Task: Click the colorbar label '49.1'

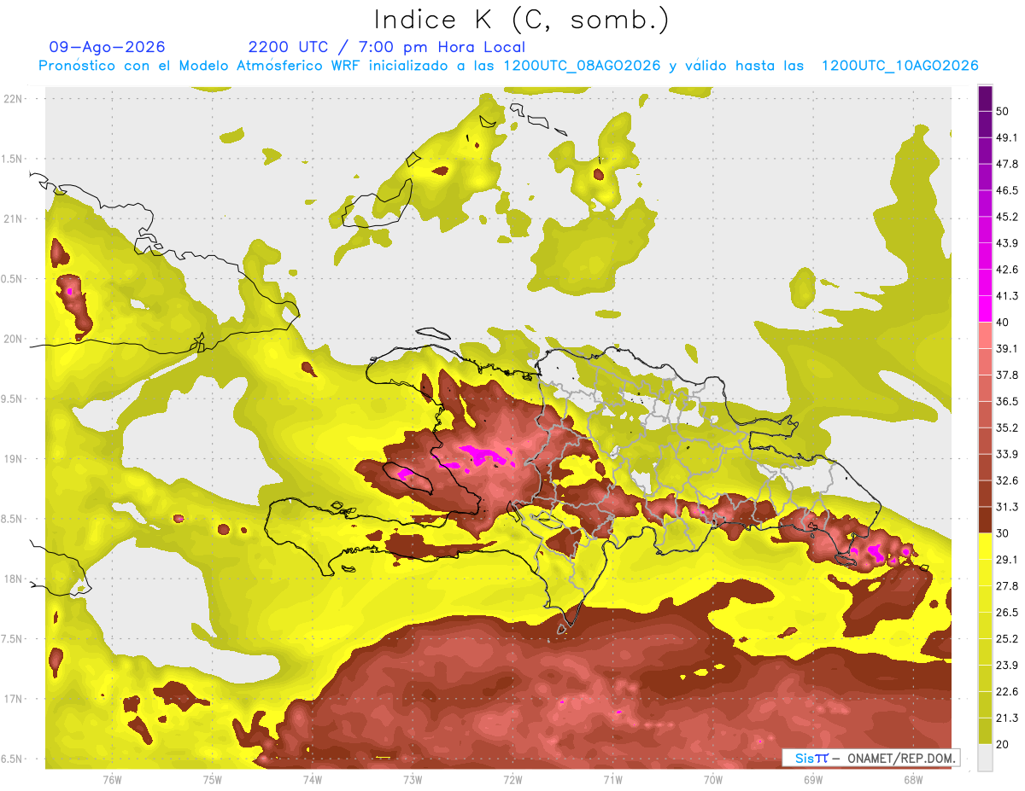Action: coord(1007,137)
